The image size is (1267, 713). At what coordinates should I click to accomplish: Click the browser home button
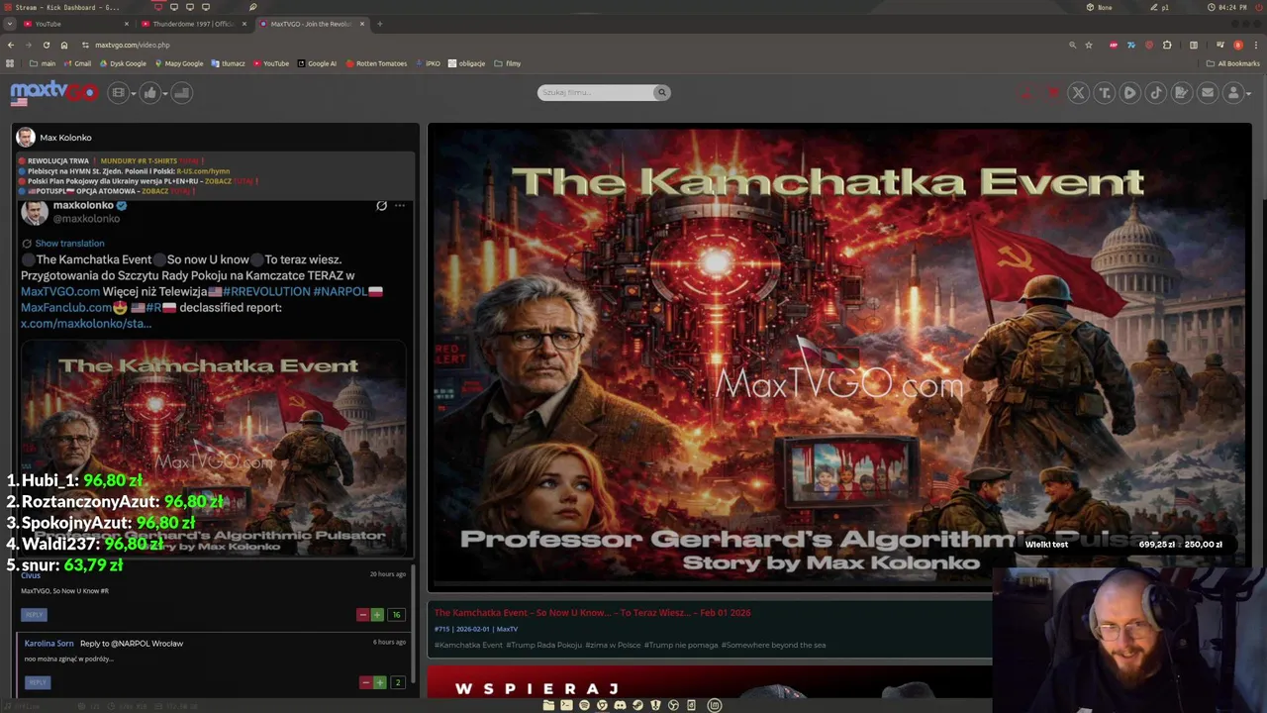click(x=64, y=45)
